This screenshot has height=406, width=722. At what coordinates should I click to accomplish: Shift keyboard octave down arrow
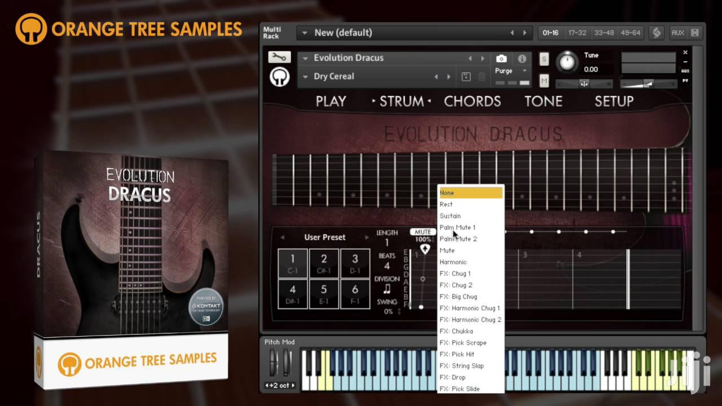(268, 386)
